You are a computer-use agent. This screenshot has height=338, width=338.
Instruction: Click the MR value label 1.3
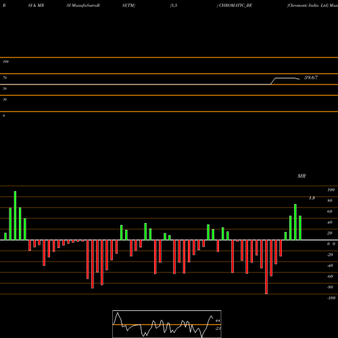coord(312,198)
